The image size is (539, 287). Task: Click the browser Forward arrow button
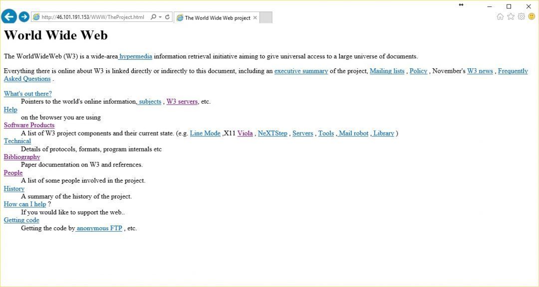24,16
